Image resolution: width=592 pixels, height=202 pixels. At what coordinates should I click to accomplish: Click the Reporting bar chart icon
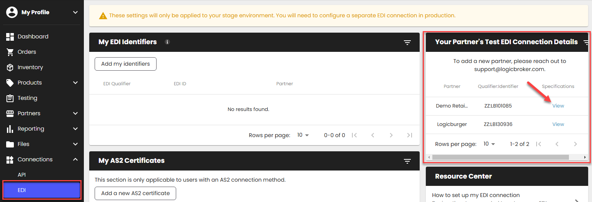coord(10,129)
